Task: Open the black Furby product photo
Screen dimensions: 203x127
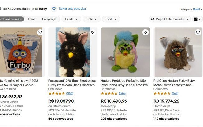Action: coord(73,52)
